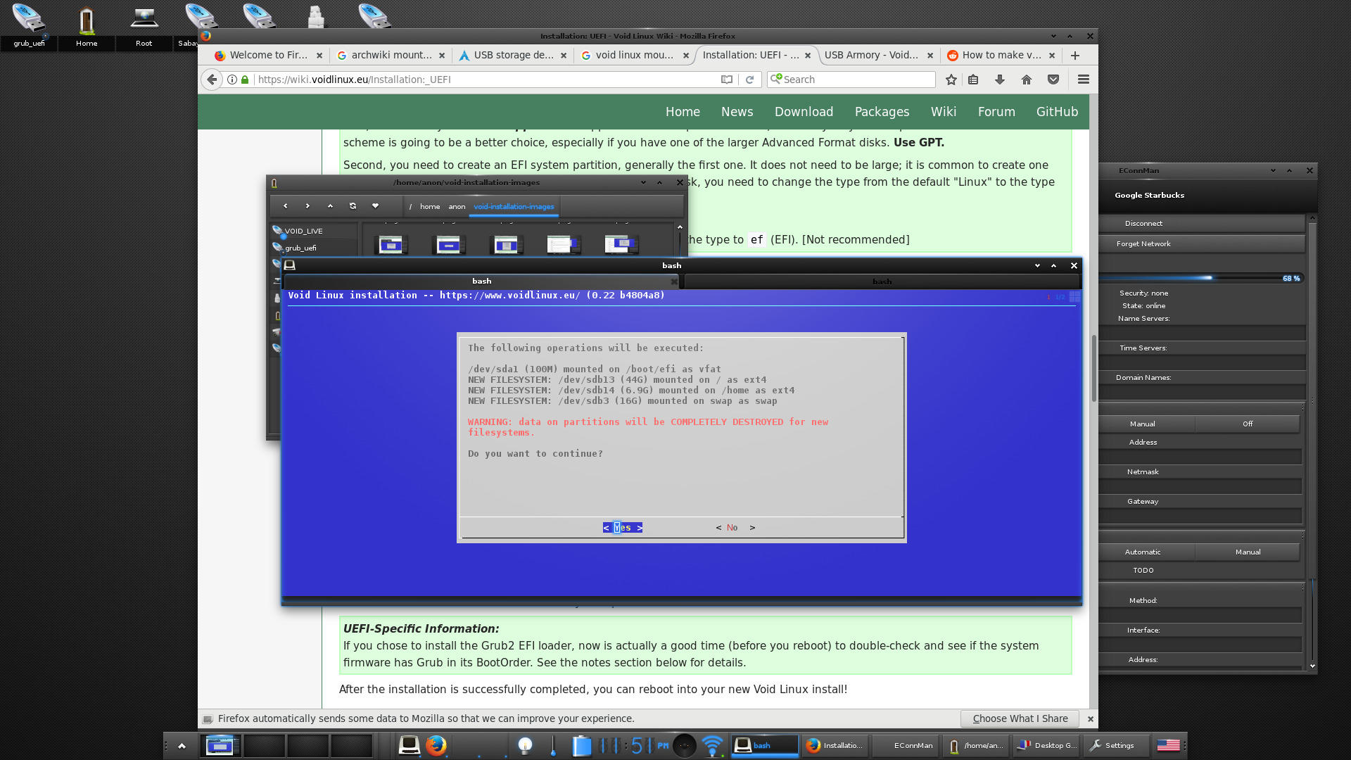The image size is (1351, 760).
Task: Go up a directory in file manager
Action: click(330, 206)
